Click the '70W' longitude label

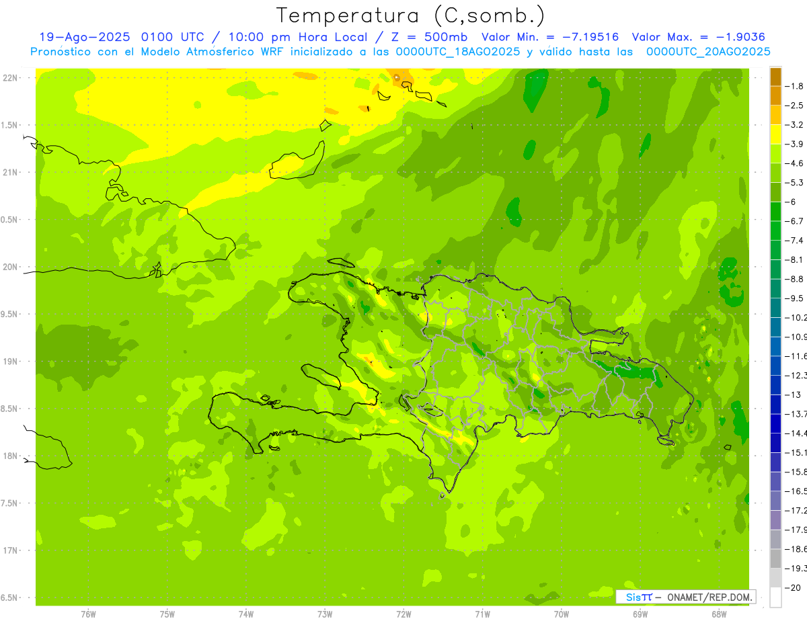tap(562, 614)
